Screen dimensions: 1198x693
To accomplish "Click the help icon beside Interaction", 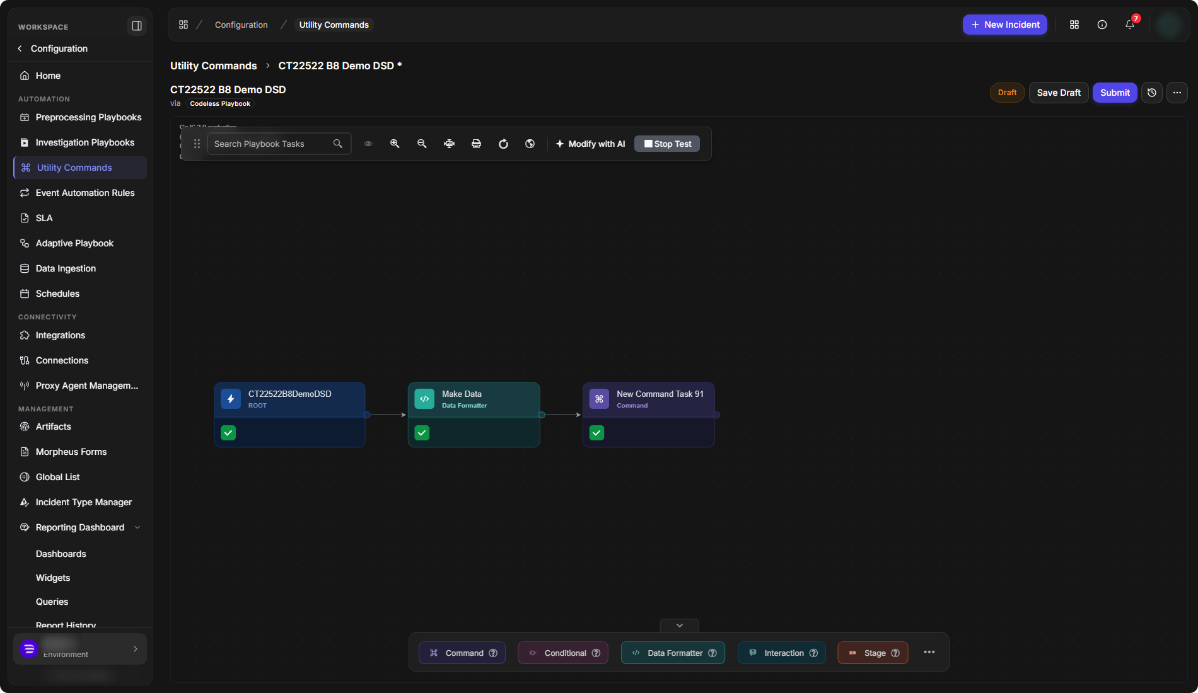I will click(813, 653).
